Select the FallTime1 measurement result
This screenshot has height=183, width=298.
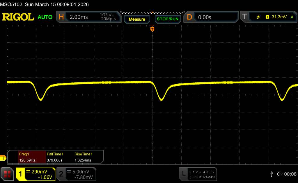point(56,157)
